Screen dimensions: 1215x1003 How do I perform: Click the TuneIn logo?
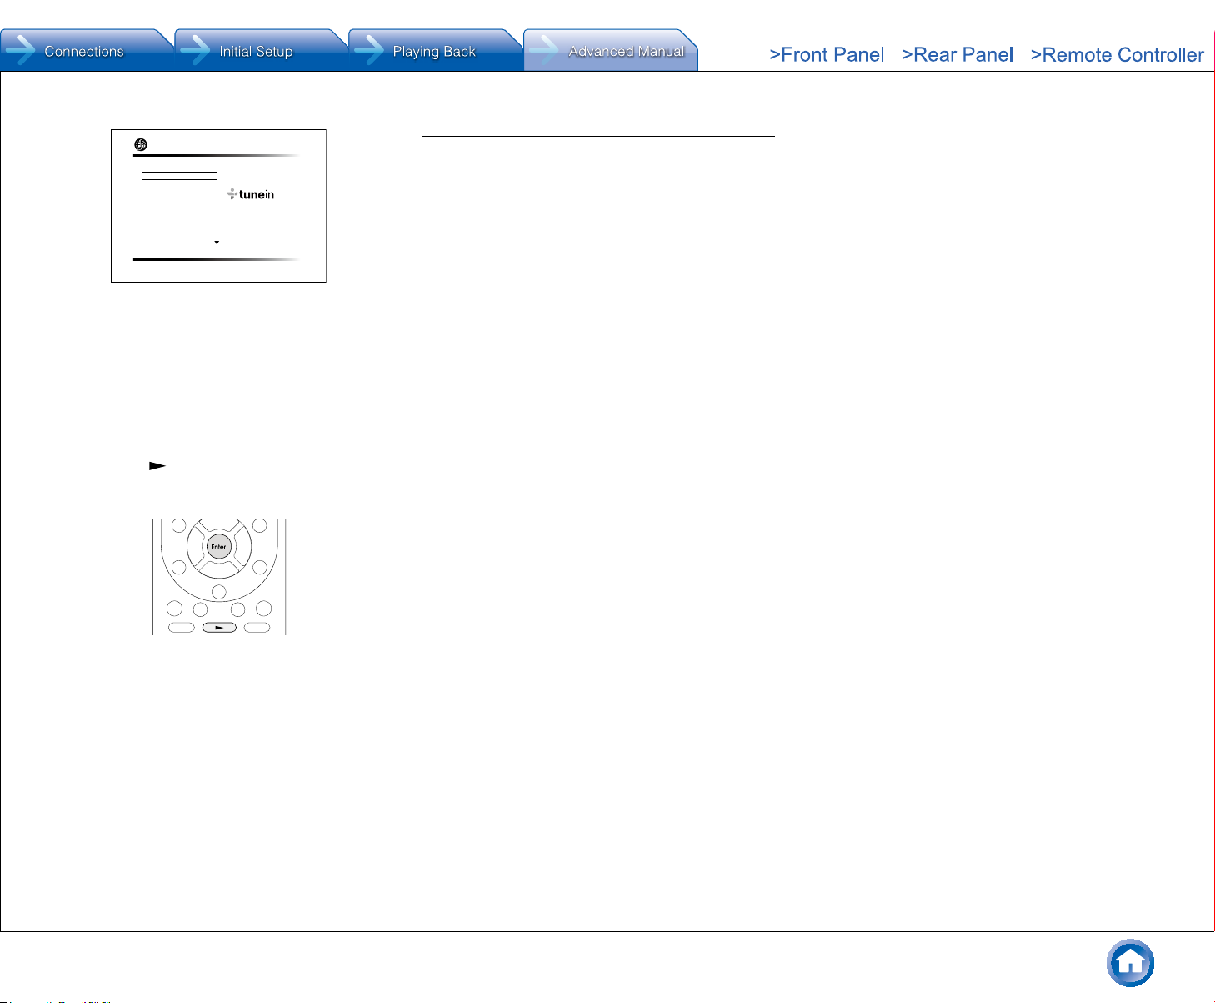pyautogui.click(x=251, y=194)
